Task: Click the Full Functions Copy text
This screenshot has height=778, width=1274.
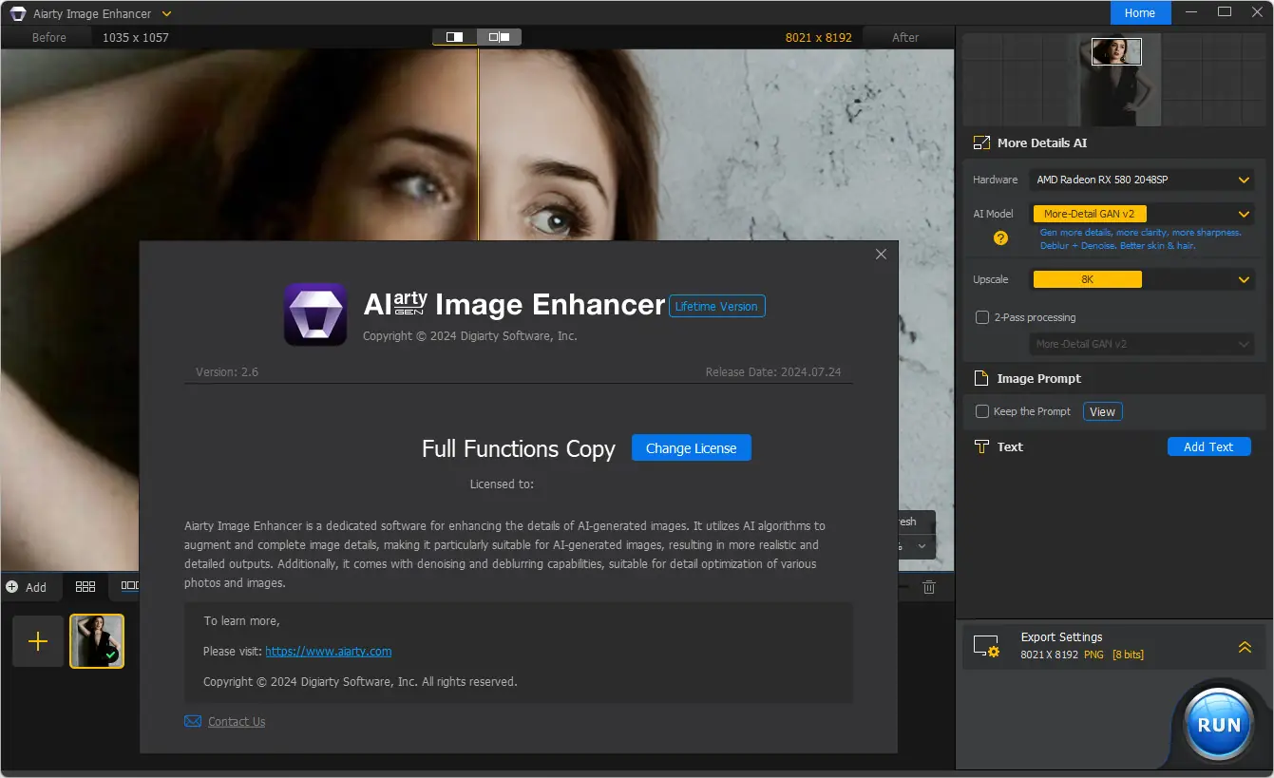Action: [519, 448]
